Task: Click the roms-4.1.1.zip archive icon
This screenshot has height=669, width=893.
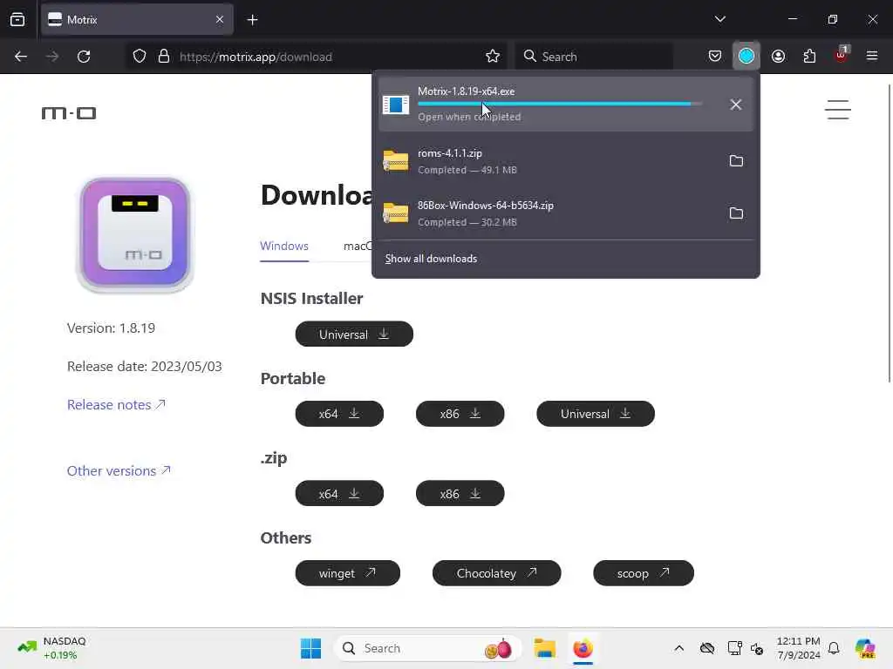Action: tap(396, 161)
